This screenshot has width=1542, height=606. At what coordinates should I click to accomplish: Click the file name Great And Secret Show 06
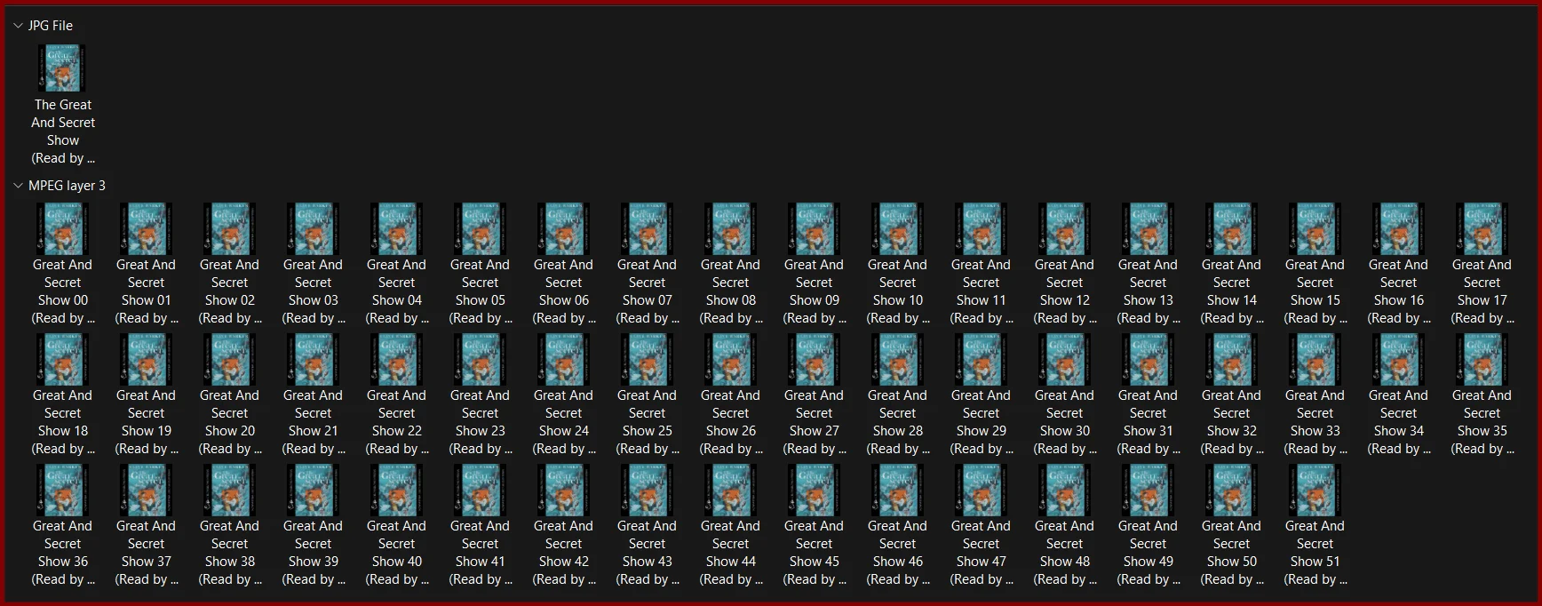[x=564, y=291]
